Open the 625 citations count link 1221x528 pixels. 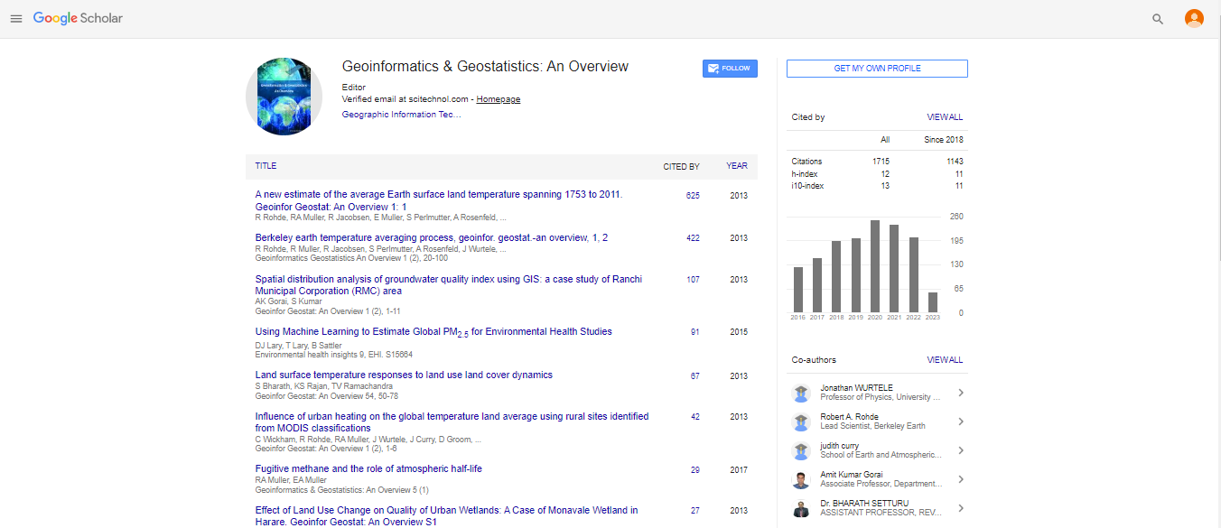tap(693, 196)
